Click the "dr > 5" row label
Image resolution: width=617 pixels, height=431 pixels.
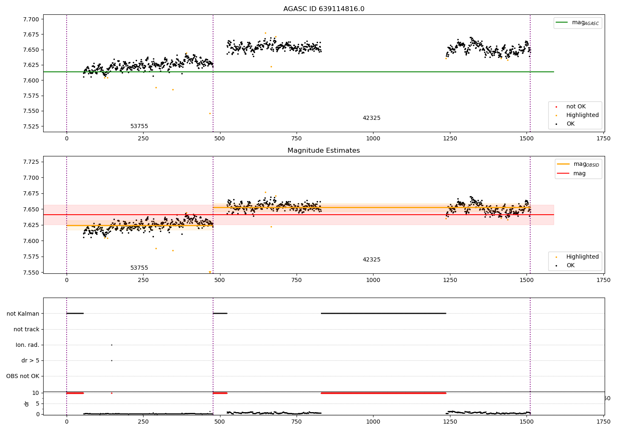point(30,360)
